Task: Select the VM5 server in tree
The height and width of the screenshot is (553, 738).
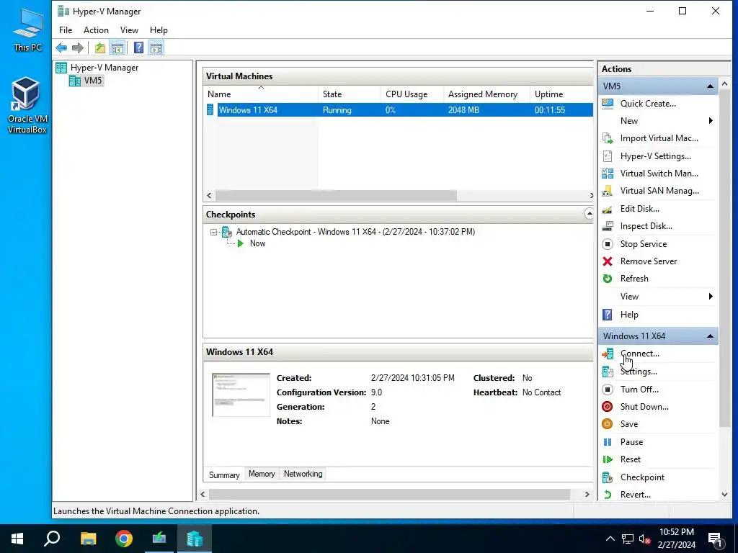Action: [x=86, y=81]
